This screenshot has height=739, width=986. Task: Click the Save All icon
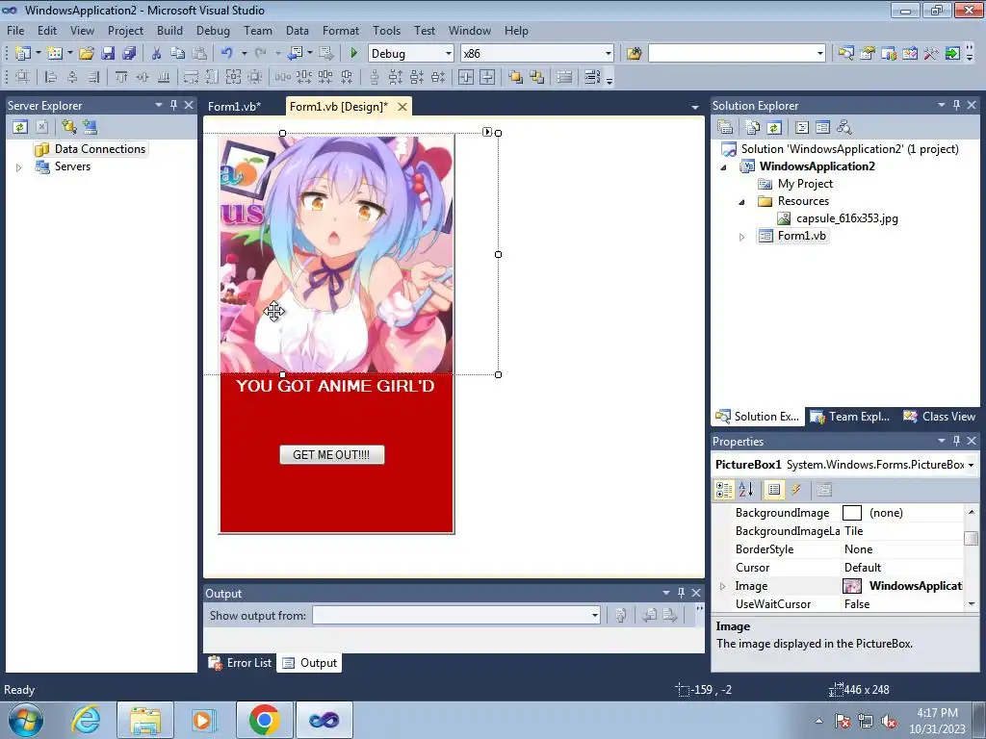click(129, 54)
